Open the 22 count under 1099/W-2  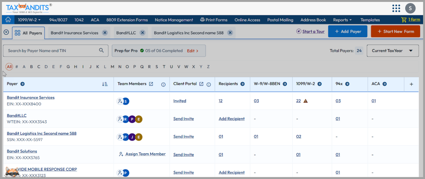coord(299,101)
